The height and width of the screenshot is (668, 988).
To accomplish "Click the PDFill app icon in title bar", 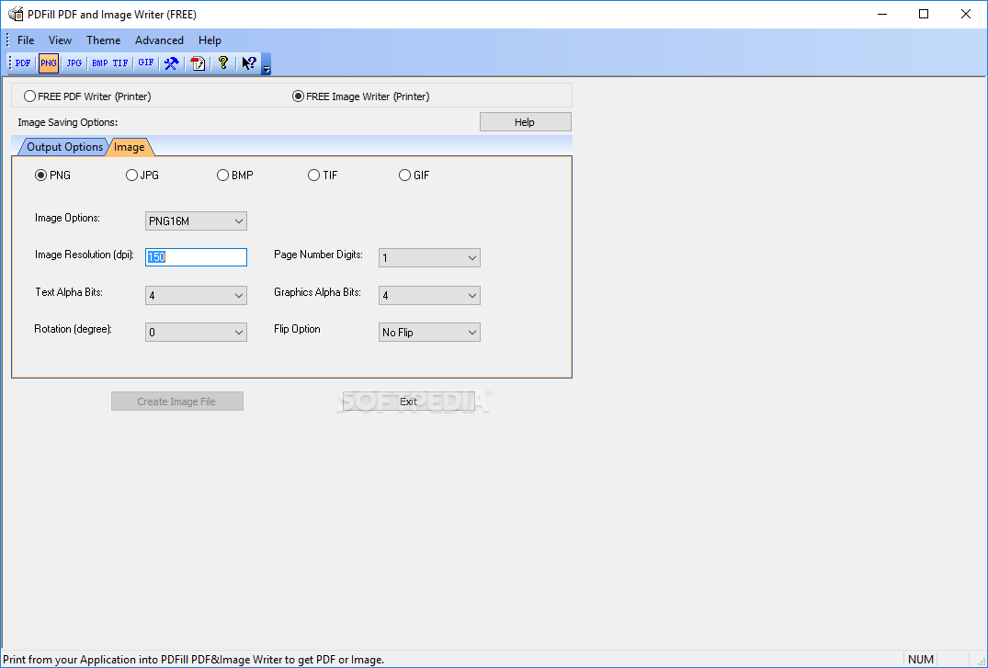I will tap(16, 14).
